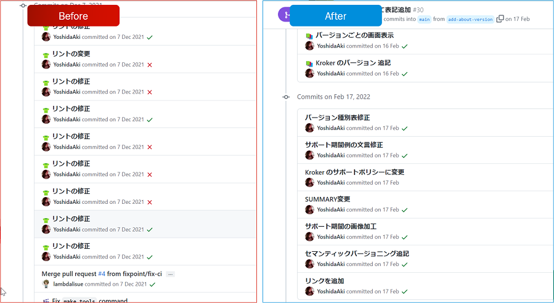Click the books emoji beside バージョンごとの画面表示

[x=309, y=36]
